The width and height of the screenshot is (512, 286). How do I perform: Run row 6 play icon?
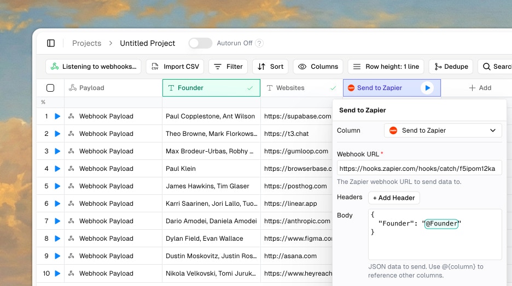[x=57, y=204]
